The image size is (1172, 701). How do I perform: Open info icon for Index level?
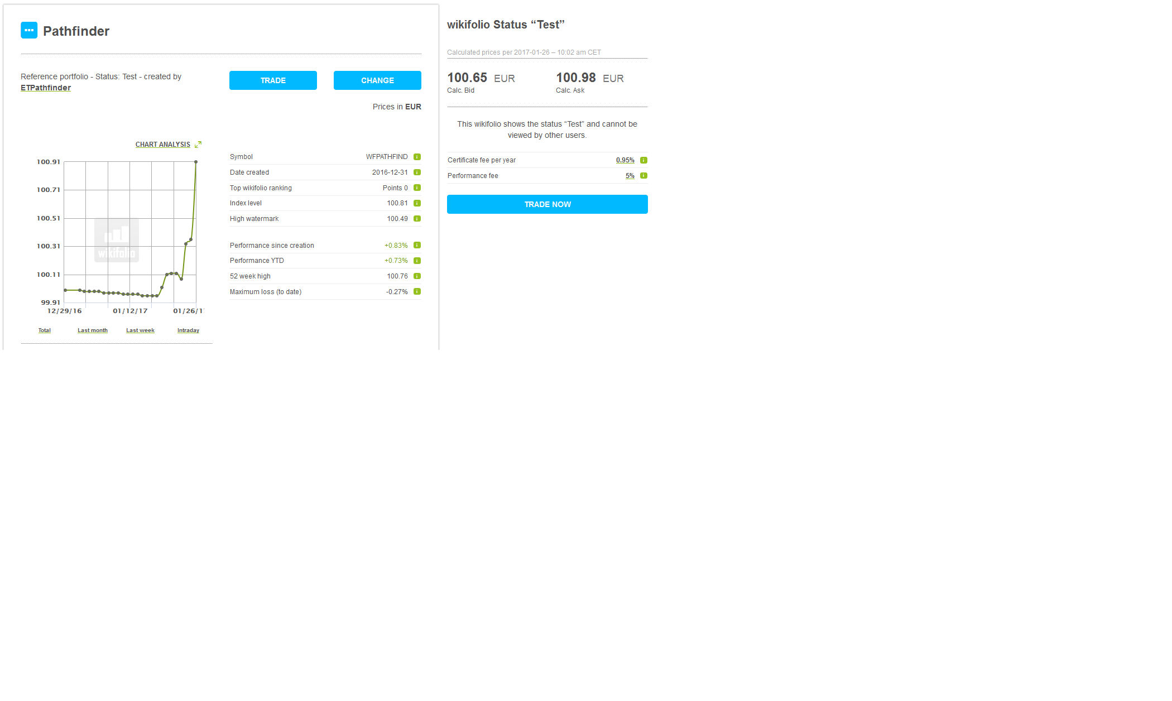pos(417,203)
